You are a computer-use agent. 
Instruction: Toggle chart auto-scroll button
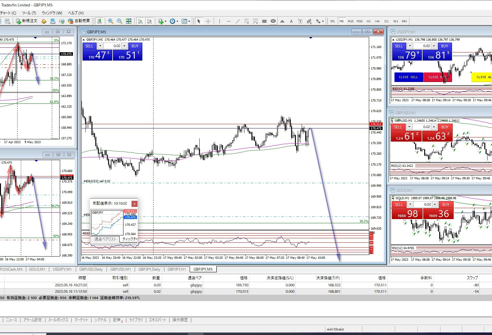(140, 21)
